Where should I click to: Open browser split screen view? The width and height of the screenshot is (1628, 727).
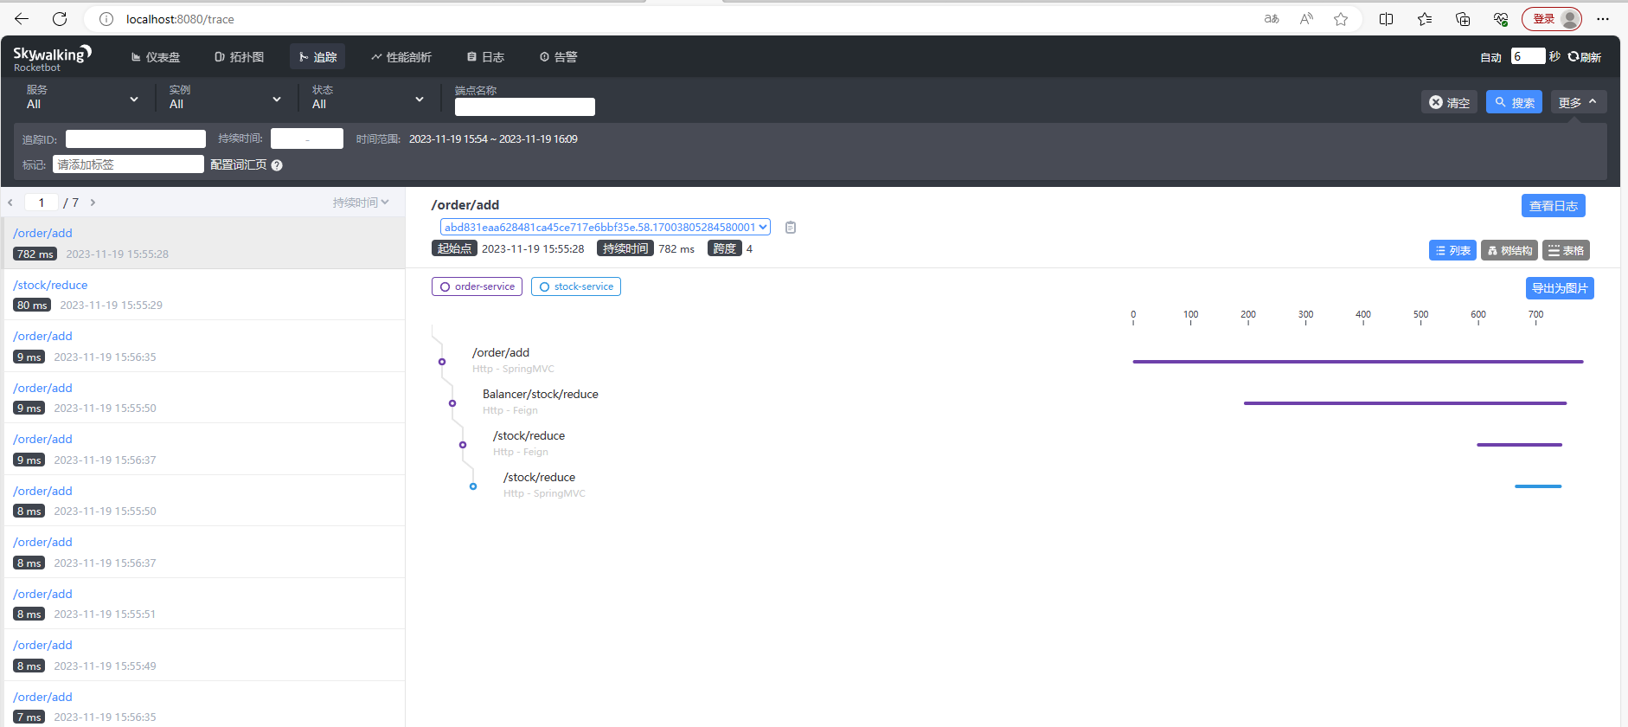pyautogui.click(x=1386, y=19)
